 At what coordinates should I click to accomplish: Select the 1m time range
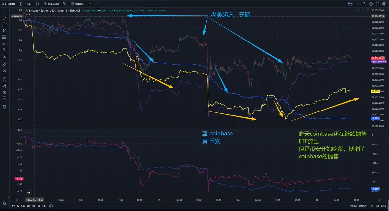[34, 206]
